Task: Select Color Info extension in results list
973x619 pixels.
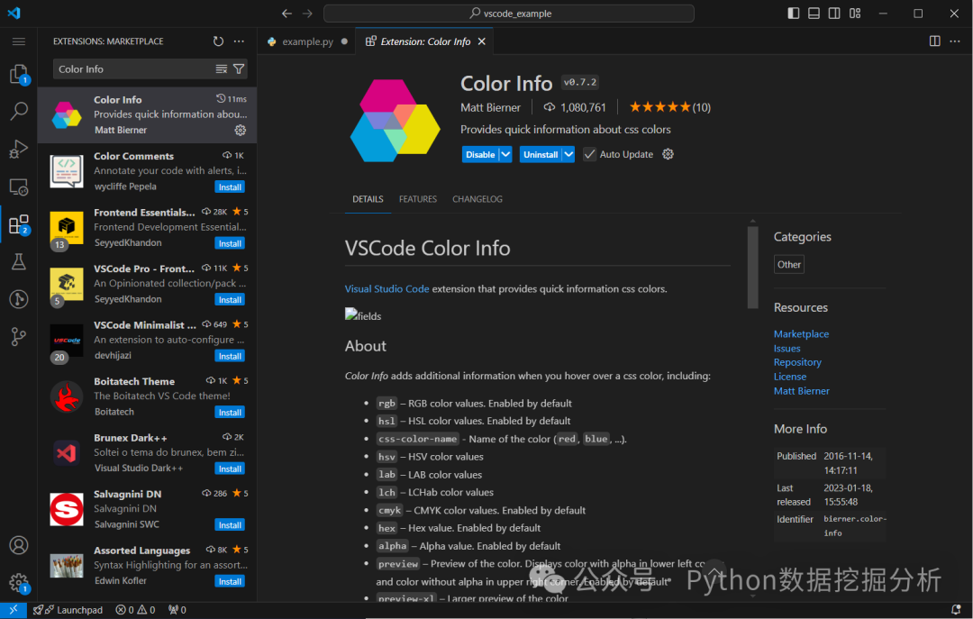Action: coord(147,114)
